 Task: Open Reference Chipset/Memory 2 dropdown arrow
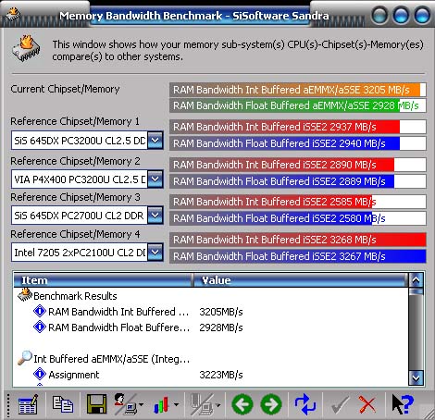click(155, 179)
